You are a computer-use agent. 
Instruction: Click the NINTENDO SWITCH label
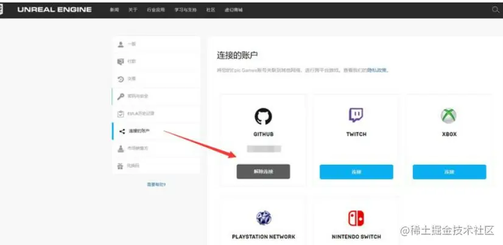356,237
